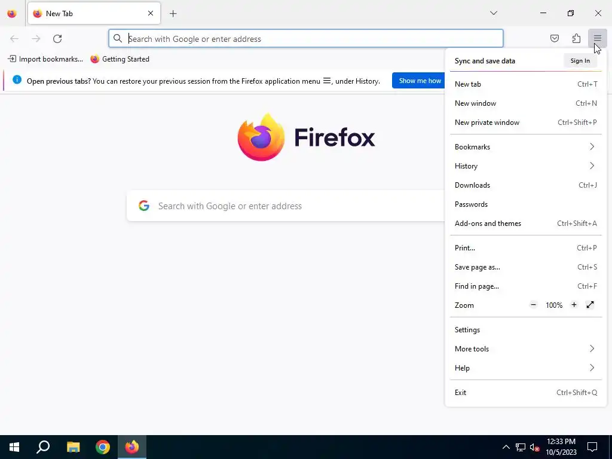Select New private window menu item
This screenshot has width=612, height=459.
pos(526,122)
